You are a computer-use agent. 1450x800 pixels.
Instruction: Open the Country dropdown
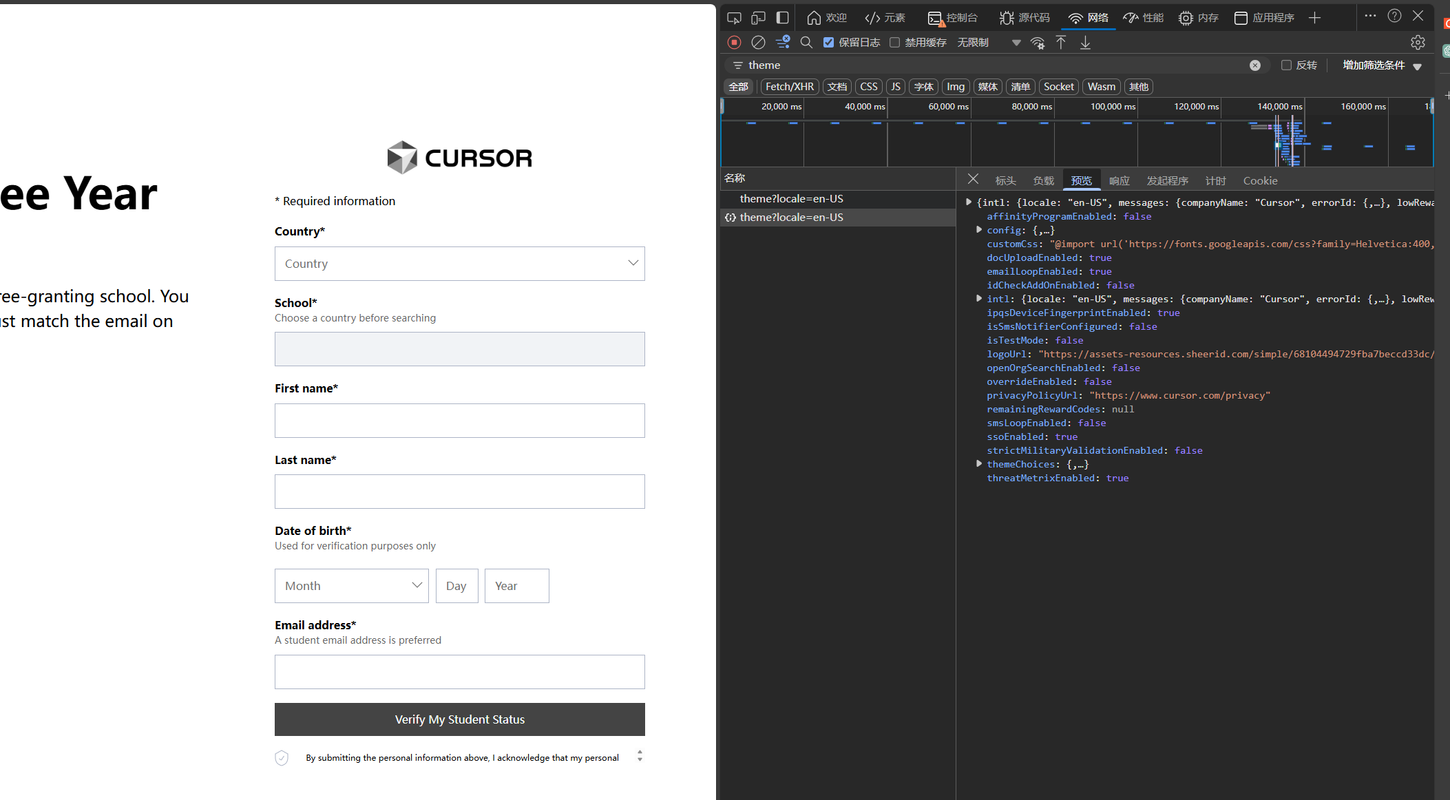[459, 264]
